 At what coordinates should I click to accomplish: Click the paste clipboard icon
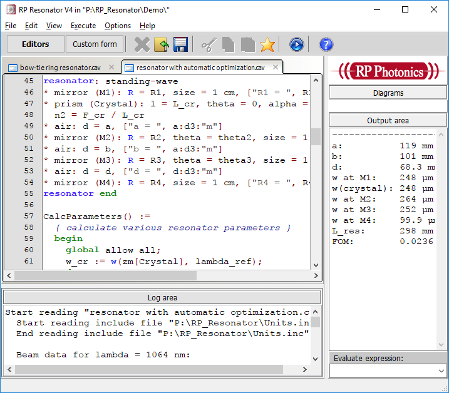pyautogui.click(x=248, y=44)
